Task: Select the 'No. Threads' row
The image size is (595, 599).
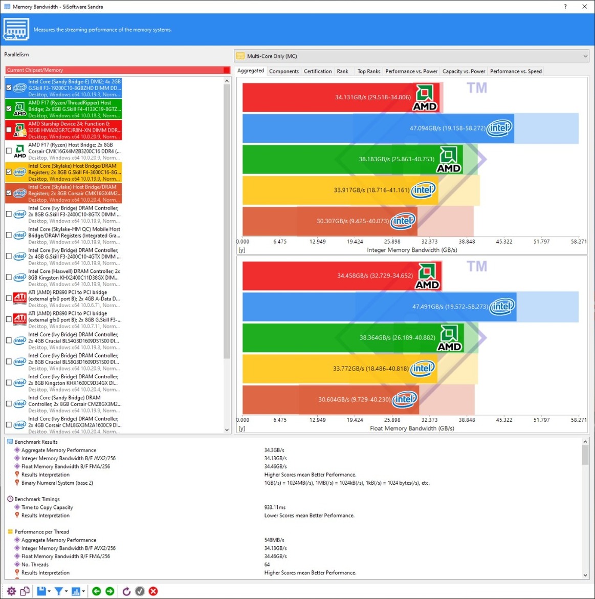Action: tap(294, 564)
